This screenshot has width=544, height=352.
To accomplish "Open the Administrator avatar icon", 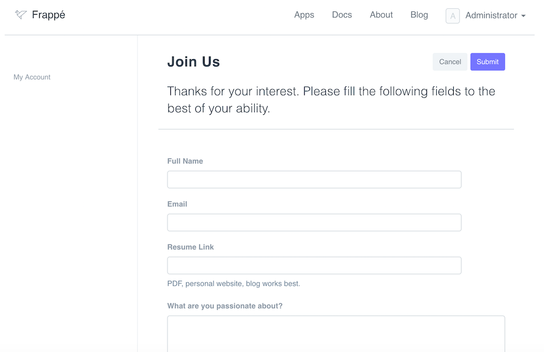I will click(453, 16).
